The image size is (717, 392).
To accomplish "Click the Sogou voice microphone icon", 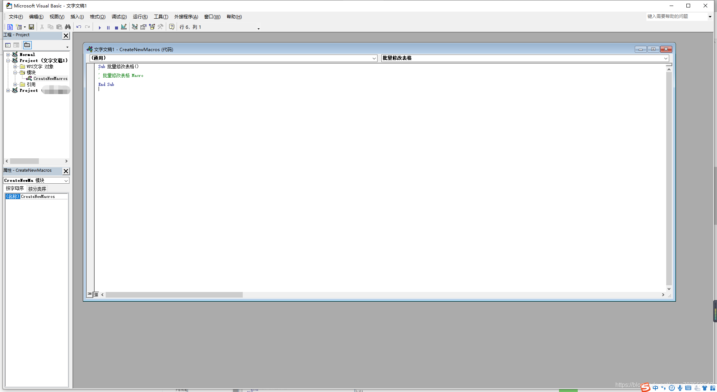I will coord(680,388).
